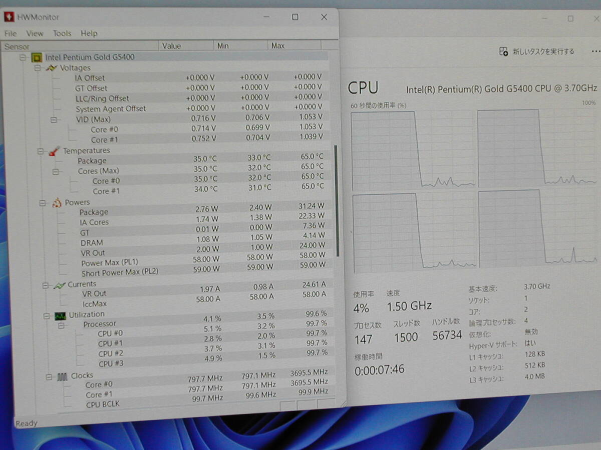The height and width of the screenshot is (450, 601).
Task: Collapse the Intel Pentium Gold G5400 node
Action: (23, 57)
